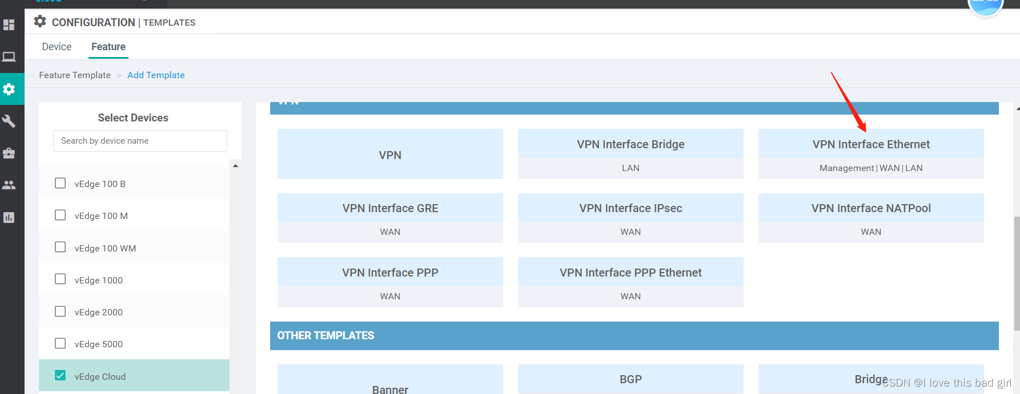
Task: Open the Tools wrench sidebar icon
Action: point(9,121)
